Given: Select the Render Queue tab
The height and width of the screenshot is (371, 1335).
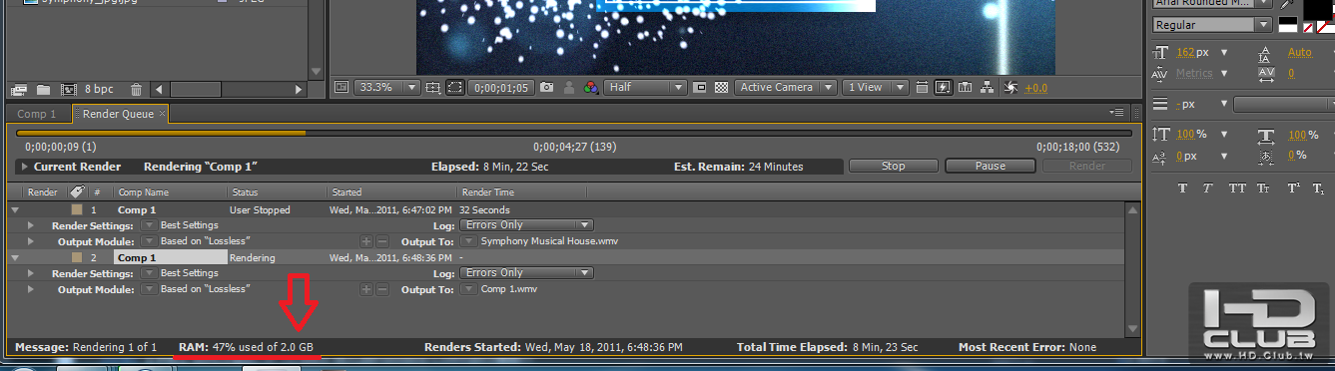Looking at the screenshot, I should pyautogui.click(x=118, y=114).
